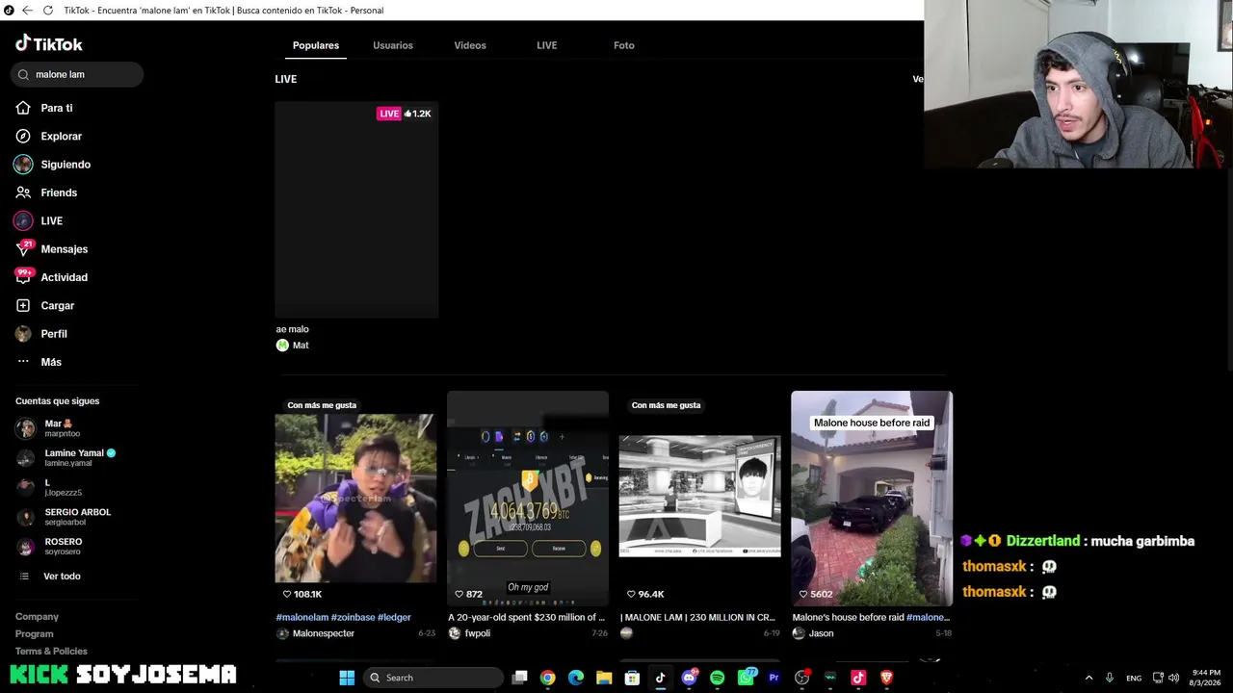Image resolution: width=1233 pixels, height=693 pixels.
Task: Show hidden system tray icons
Action: [1089, 678]
